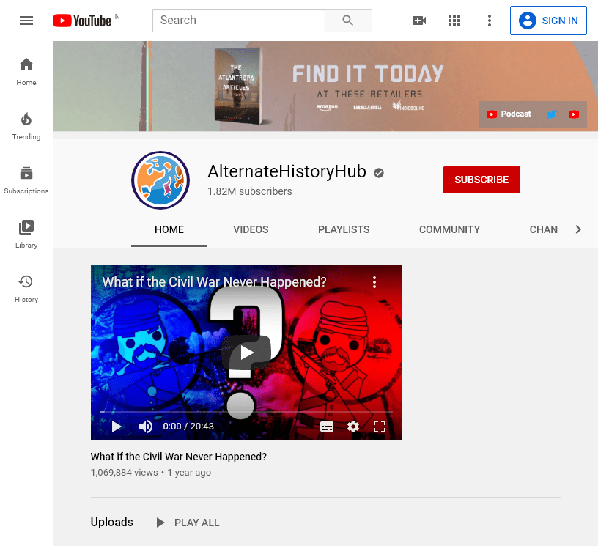Open Library in the sidebar

click(26, 235)
